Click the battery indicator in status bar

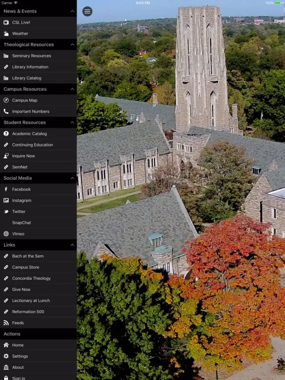pyautogui.click(x=278, y=3)
